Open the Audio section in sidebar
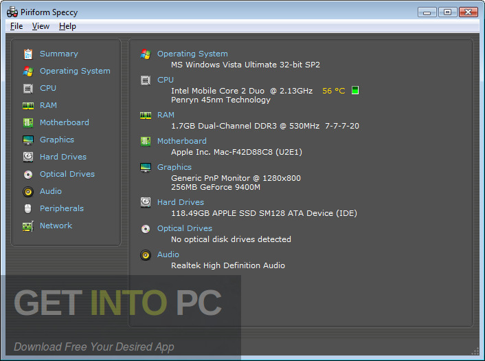 [x=51, y=191]
